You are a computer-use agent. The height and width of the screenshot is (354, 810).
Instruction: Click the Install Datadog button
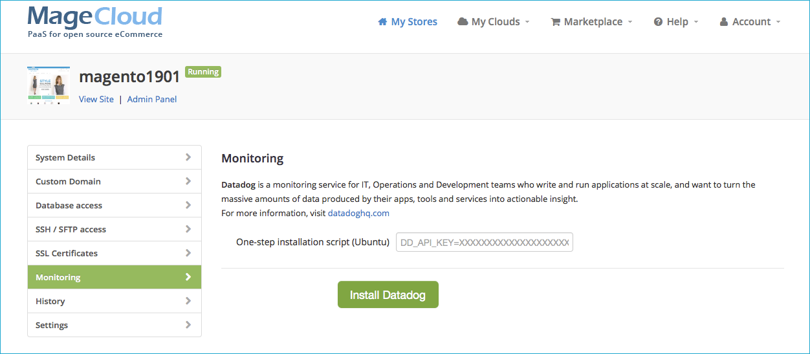tap(388, 294)
